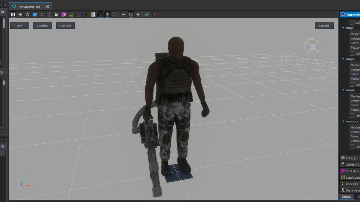Click the EV exposure icon
The width and height of the screenshot is (360, 202).
pos(131,15)
